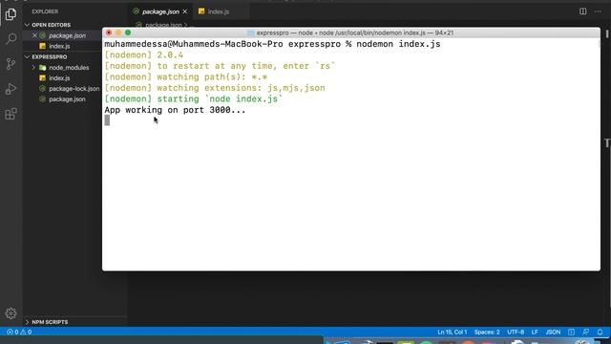Change indentation via Spaces: 2
611x344 pixels.
(x=487, y=332)
